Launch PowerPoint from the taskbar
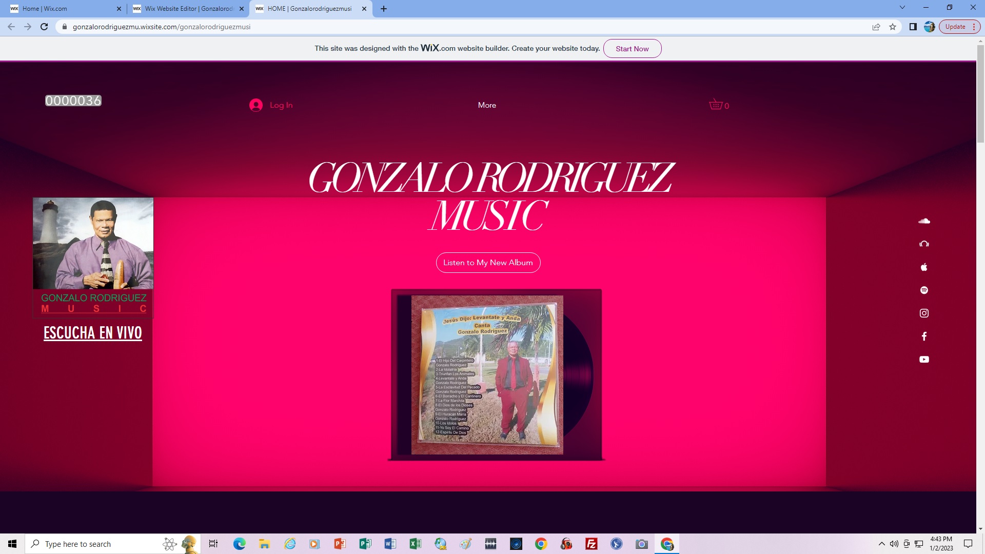 [x=340, y=544]
